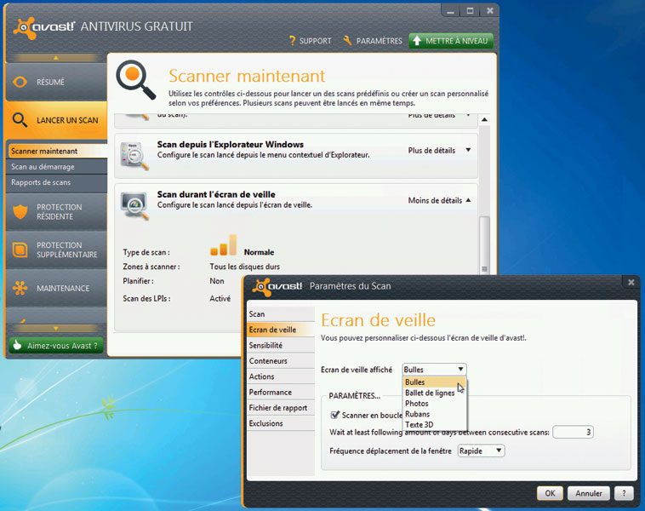Viewport: 645px width, 511px height.
Task: Click the days between consecutive scans field
Action: click(573, 432)
